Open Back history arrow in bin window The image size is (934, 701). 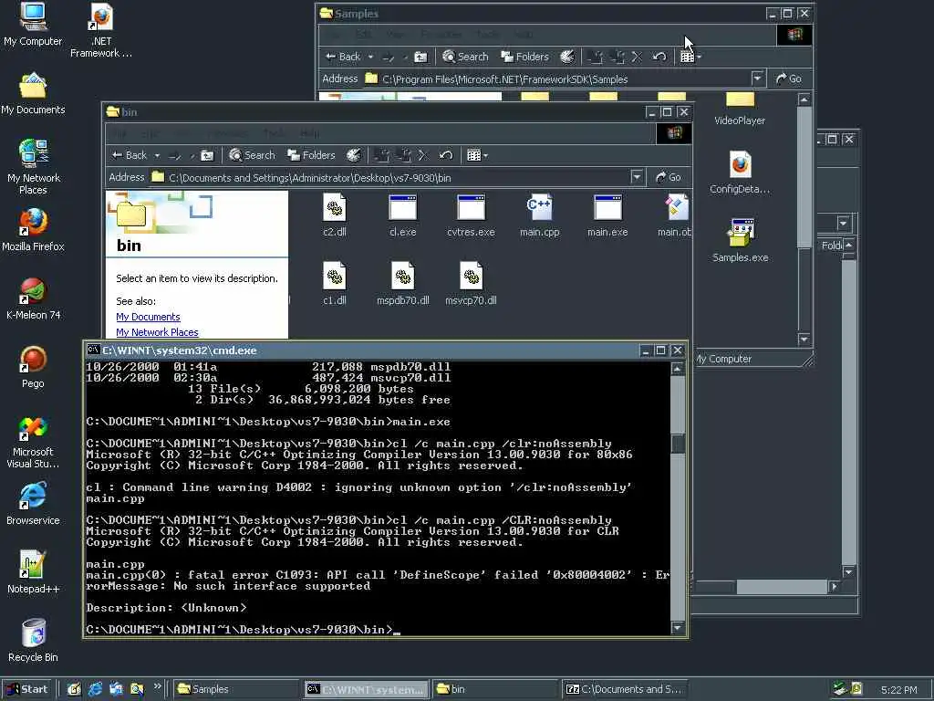coord(157,155)
